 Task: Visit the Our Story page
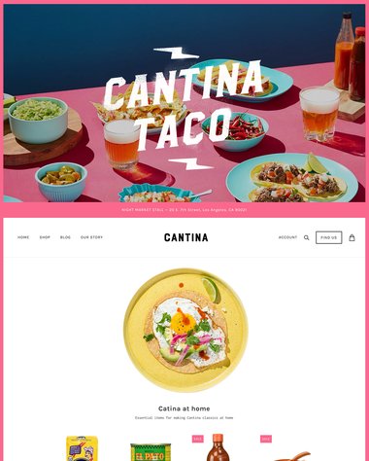[91, 237]
